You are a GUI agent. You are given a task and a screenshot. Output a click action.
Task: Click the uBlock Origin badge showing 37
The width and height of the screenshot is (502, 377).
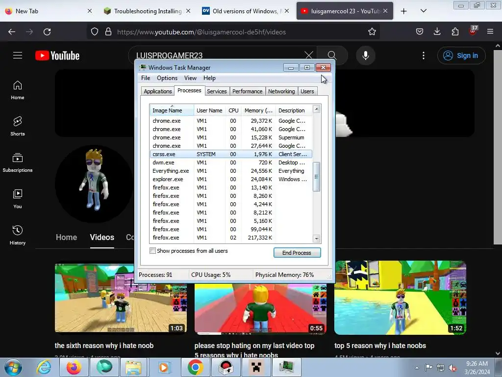point(473,30)
